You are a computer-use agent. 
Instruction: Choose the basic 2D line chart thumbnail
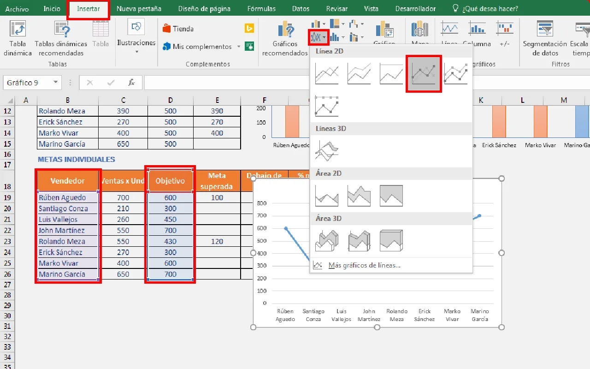click(327, 74)
